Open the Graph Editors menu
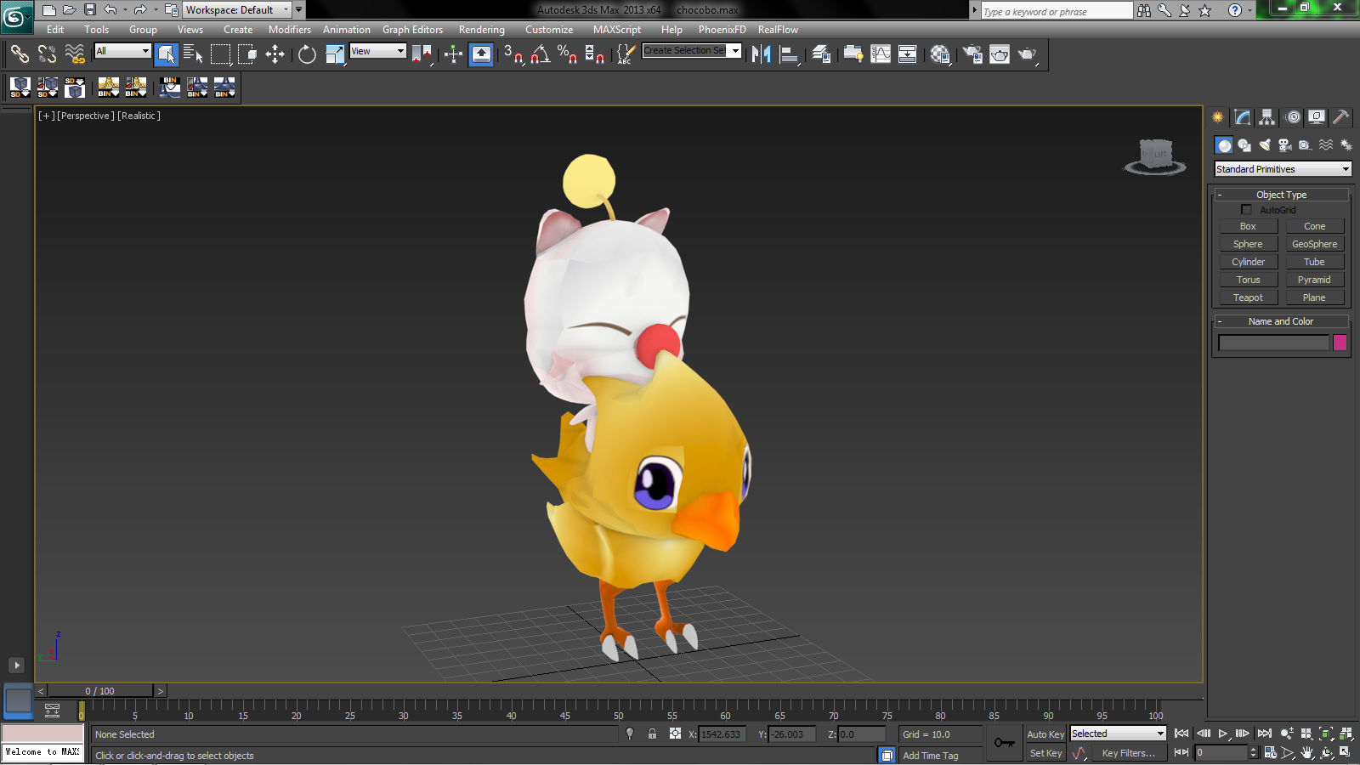Image resolution: width=1360 pixels, height=765 pixels. pyautogui.click(x=412, y=30)
